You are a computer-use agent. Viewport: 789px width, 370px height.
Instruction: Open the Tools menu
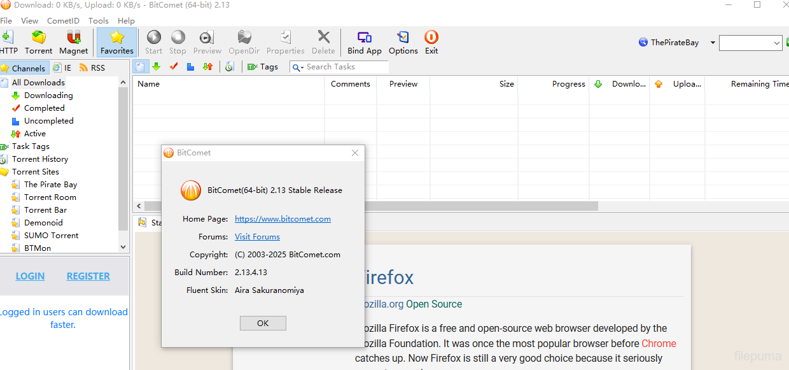coord(99,20)
